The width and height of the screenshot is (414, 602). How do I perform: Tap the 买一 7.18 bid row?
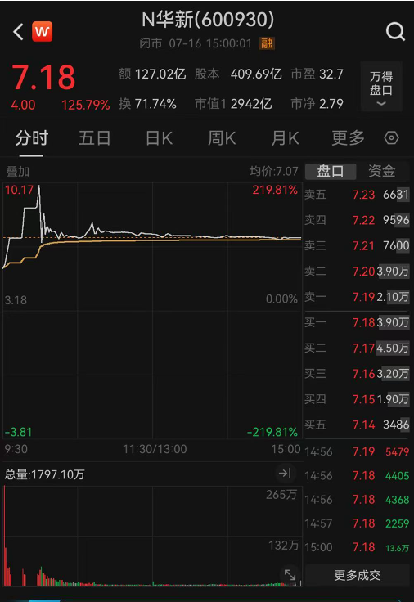pos(357,322)
